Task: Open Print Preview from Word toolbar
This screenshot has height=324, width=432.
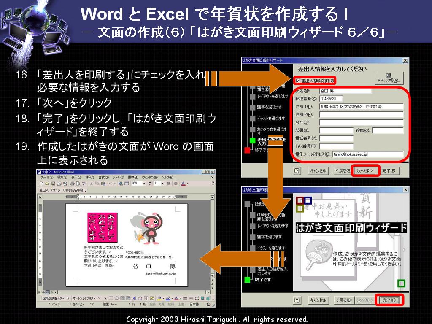Action: coord(78,184)
